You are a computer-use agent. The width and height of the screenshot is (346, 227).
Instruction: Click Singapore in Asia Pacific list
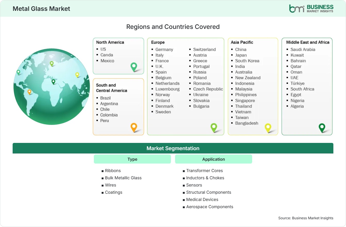click(x=245, y=100)
